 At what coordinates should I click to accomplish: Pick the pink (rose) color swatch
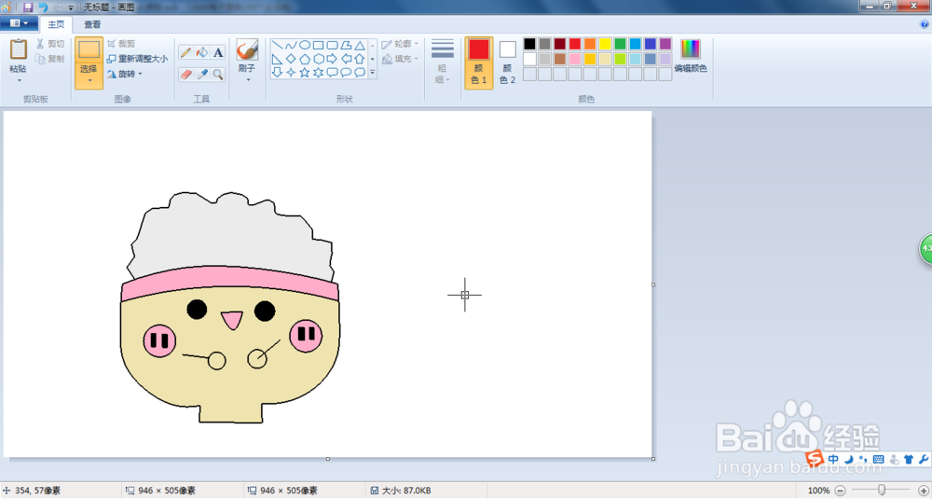[x=575, y=59]
